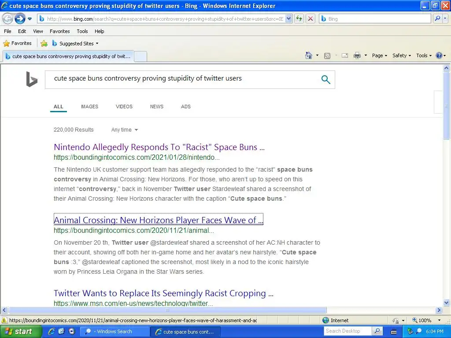The width and height of the screenshot is (451, 338).
Task: Click the Bing search box in the toolbar
Action: click(x=375, y=19)
